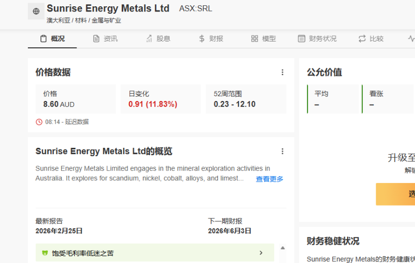The image size is (415, 263).
Task: Click the 材料 breadcrumb link
Action: (81, 21)
